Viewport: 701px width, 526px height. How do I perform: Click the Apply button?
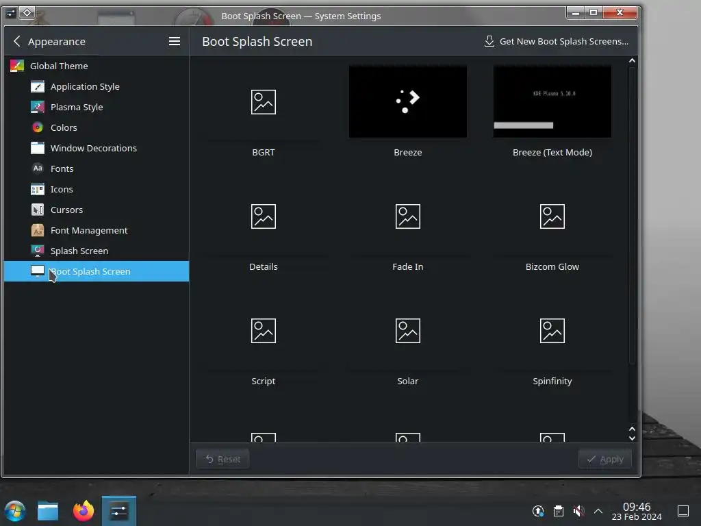[605, 459]
